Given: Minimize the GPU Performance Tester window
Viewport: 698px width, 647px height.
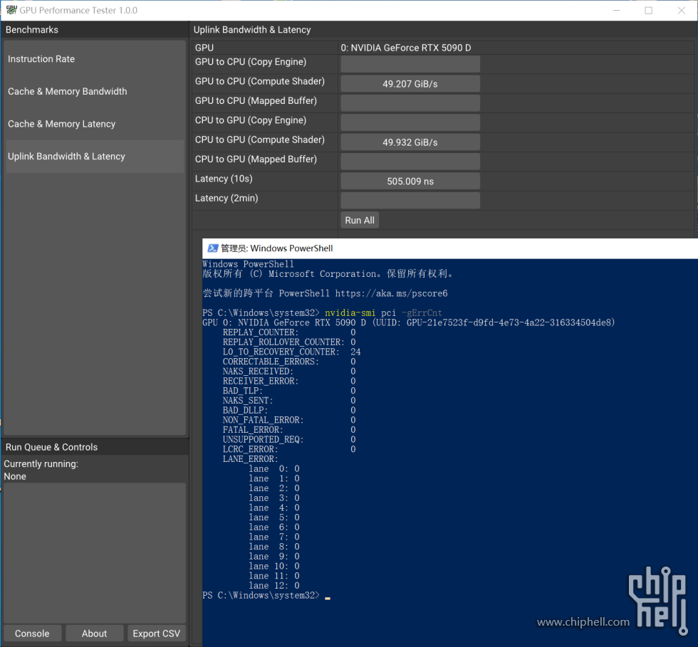Looking at the screenshot, I should pos(617,10).
